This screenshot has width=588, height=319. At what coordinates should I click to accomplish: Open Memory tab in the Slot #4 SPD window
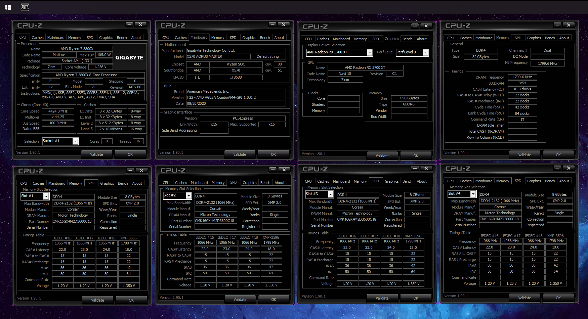(x=503, y=181)
